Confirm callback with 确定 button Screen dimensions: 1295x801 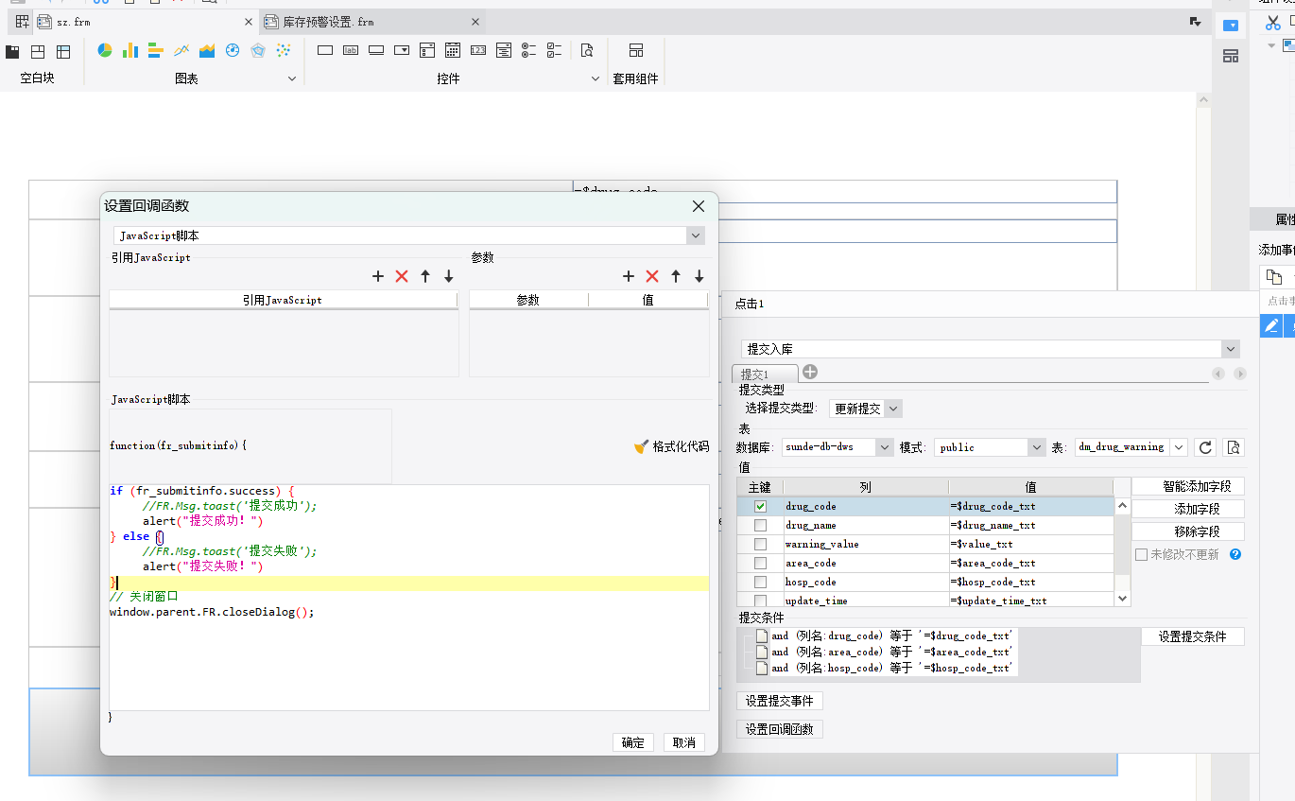pos(633,742)
